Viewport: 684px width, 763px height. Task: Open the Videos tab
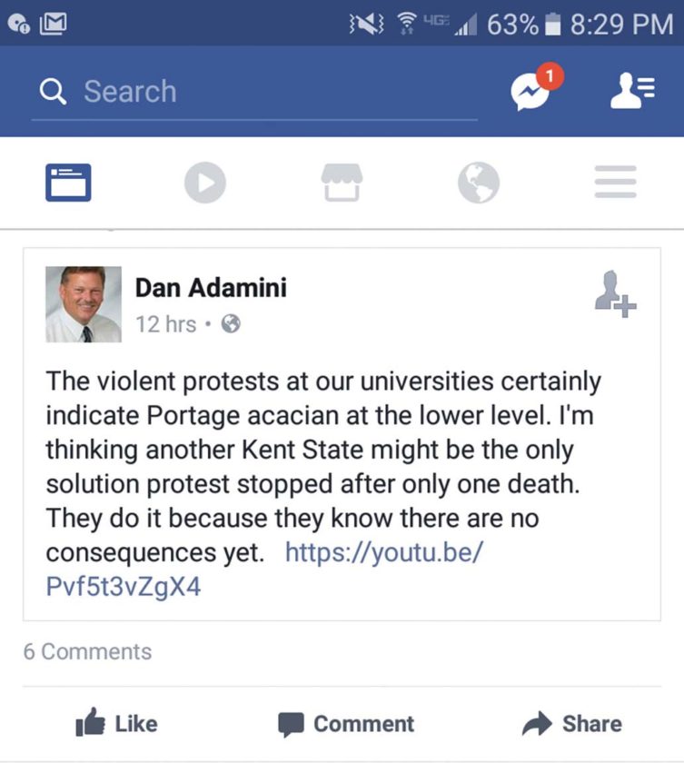click(204, 183)
